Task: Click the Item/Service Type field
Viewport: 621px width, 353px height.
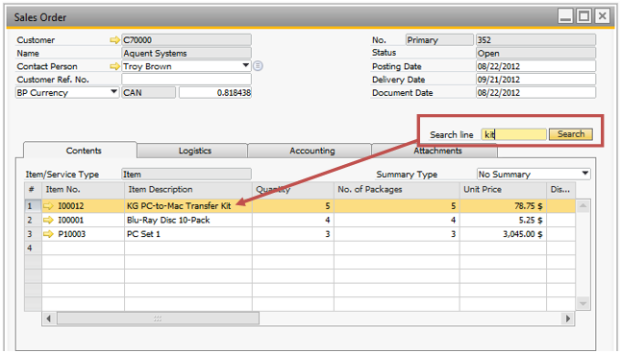Action: pyautogui.click(x=186, y=174)
